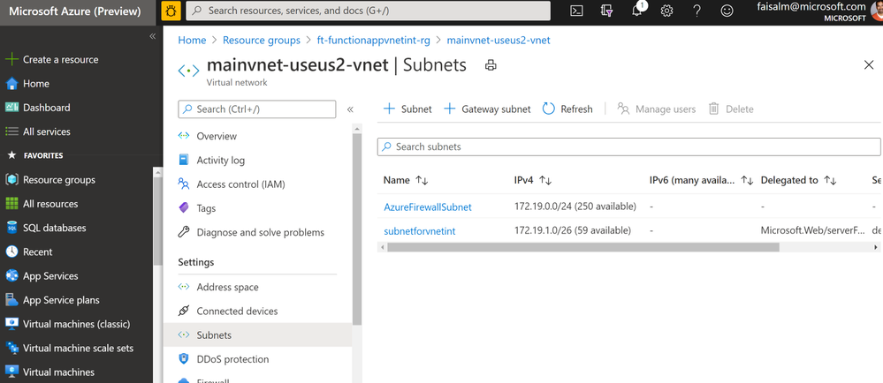Go to Home in sidebar
This screenshot has width=883, height=383.
pos(36,84)
